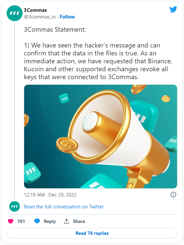Image resolution: width=184 pixels, height=245 pixels.
Task: Click the gold coin on the megaphone rim
Action: click(67, 145)
